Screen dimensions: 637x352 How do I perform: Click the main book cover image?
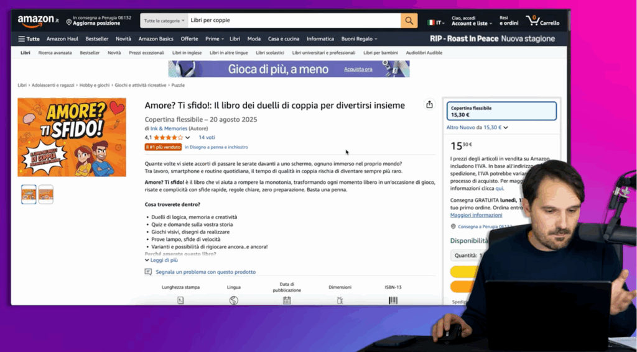(72, 137)
